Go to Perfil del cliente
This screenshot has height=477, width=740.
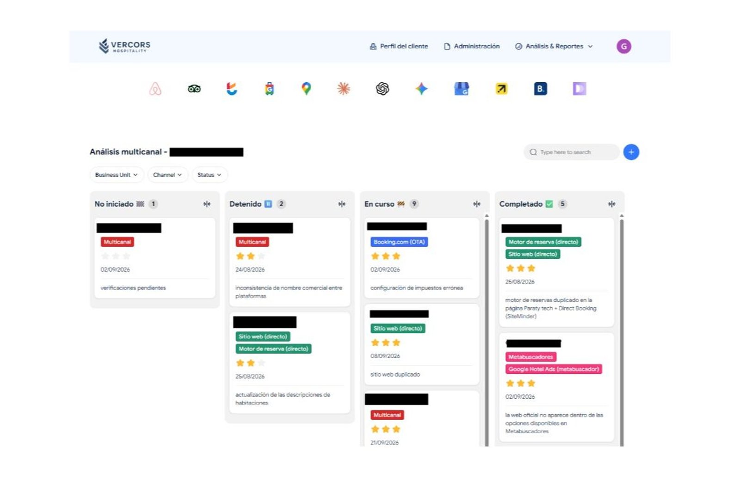399,46
